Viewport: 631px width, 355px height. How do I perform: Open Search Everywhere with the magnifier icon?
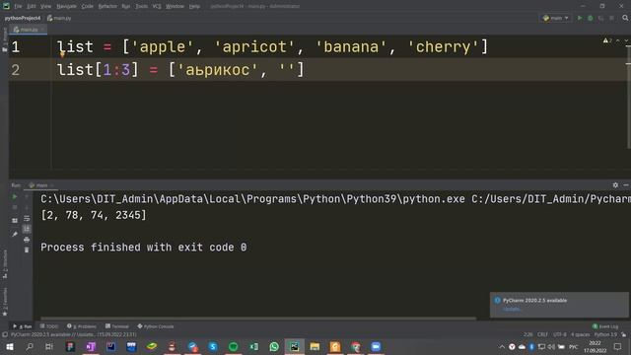click(625, 18)
